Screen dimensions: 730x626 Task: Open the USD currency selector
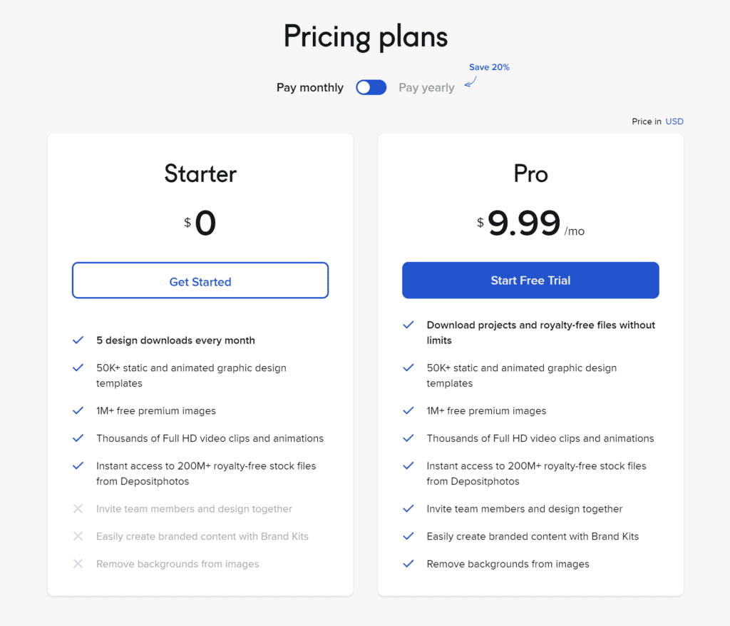tap(674, 121)
